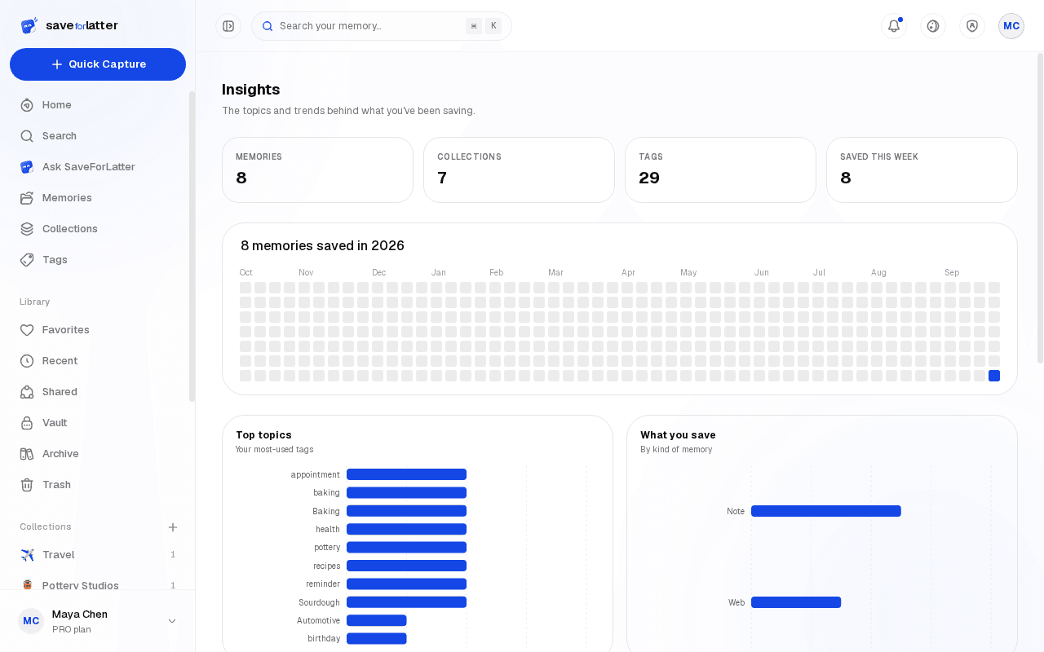
Task: Open Trash
Action: 98,485
